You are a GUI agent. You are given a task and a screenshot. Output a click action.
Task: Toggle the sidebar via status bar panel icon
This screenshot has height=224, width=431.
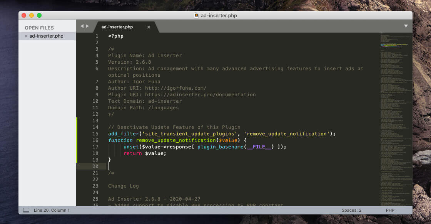(x=26, y=210)
